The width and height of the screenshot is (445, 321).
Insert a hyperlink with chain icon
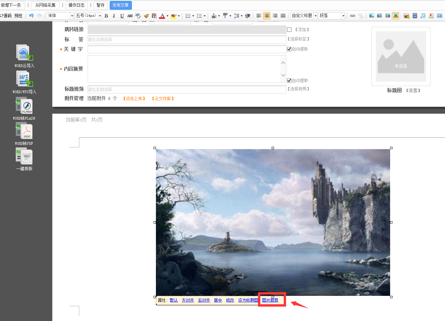click(353, 16)
